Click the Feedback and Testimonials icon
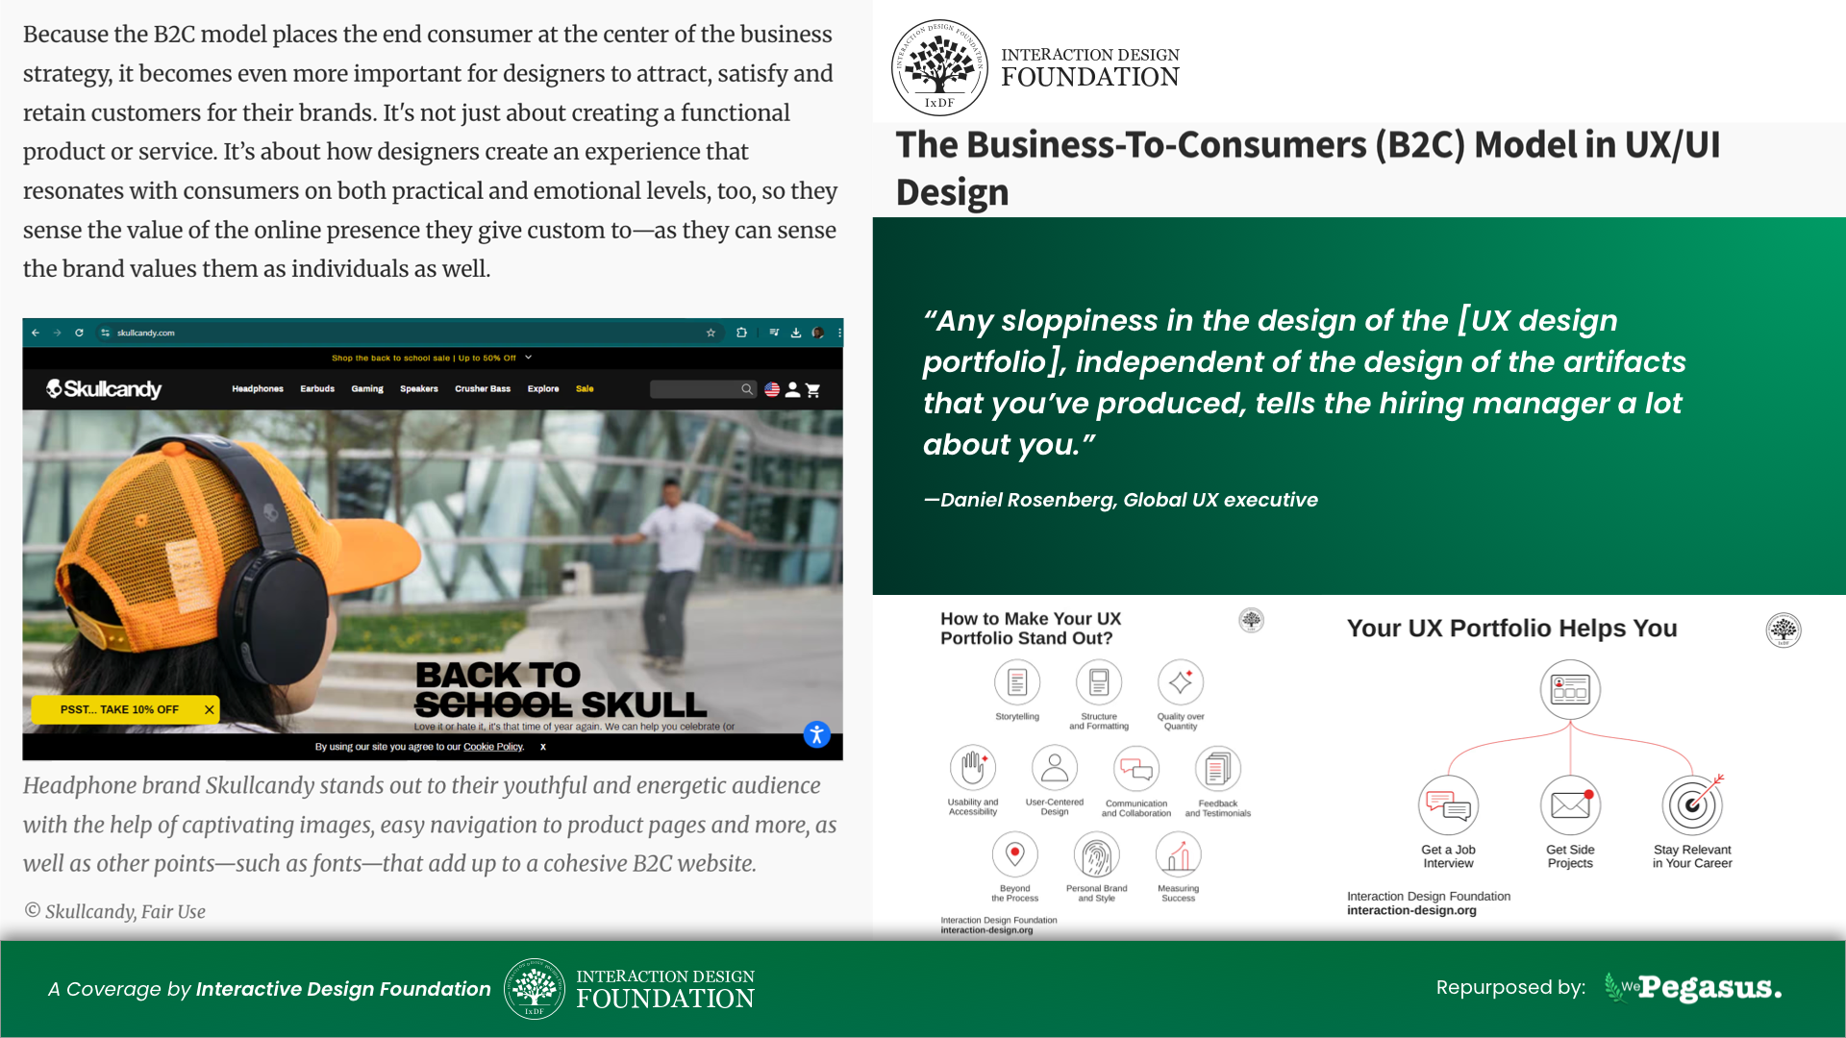This screenshot has height=1038, width=1846. coord(1218,769)
